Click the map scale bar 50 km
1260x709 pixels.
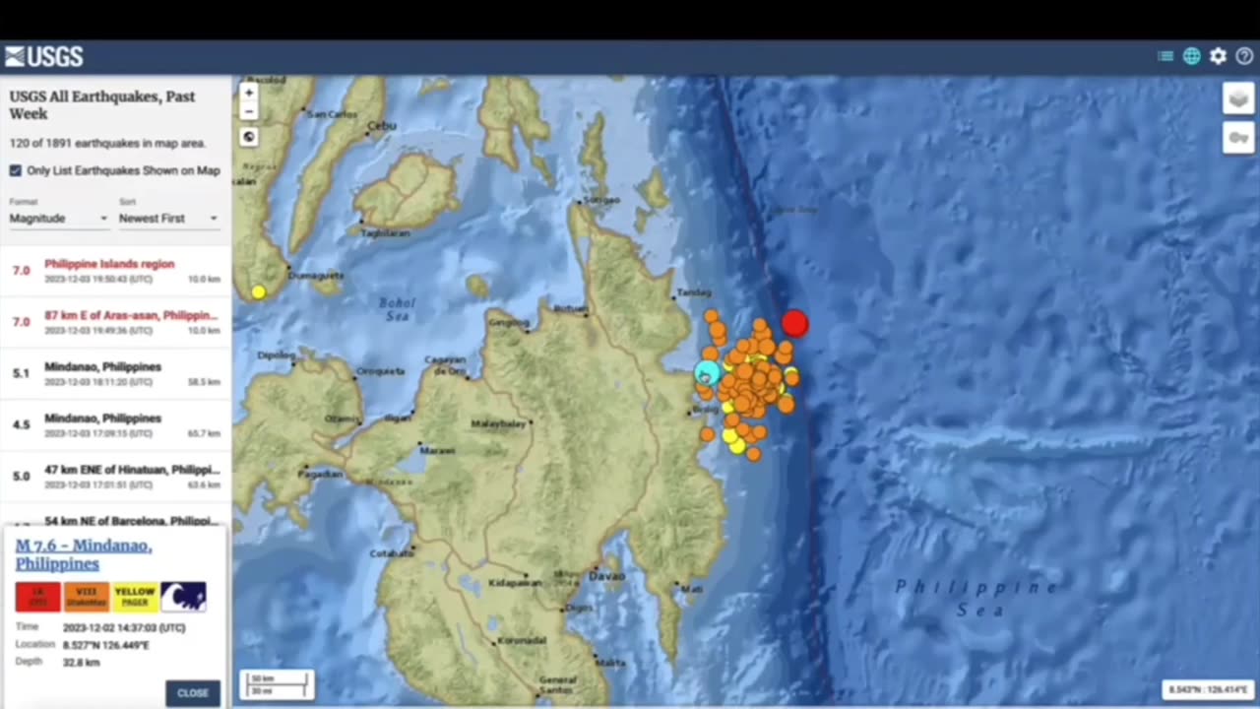click(278, 683)
